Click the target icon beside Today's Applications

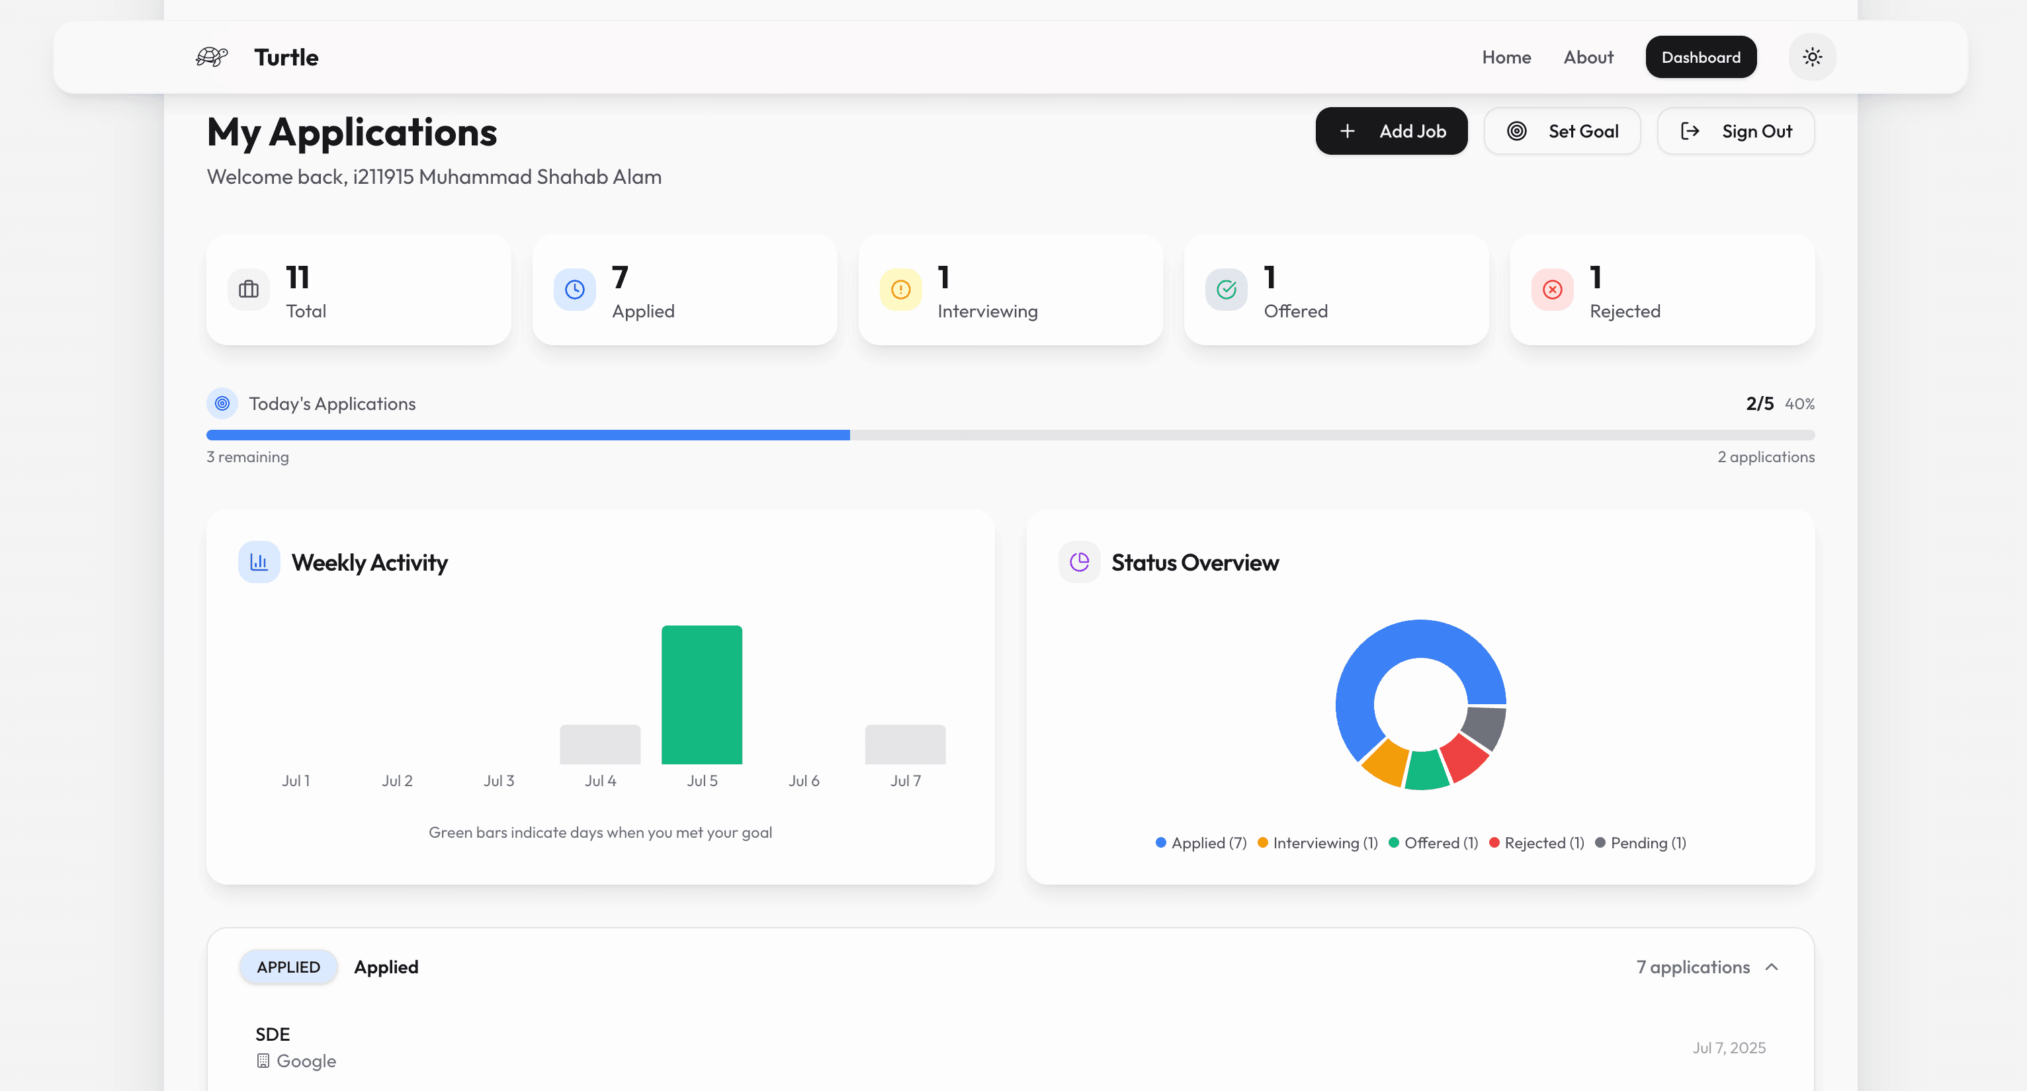pyautogui.click(x=222, y=403)
